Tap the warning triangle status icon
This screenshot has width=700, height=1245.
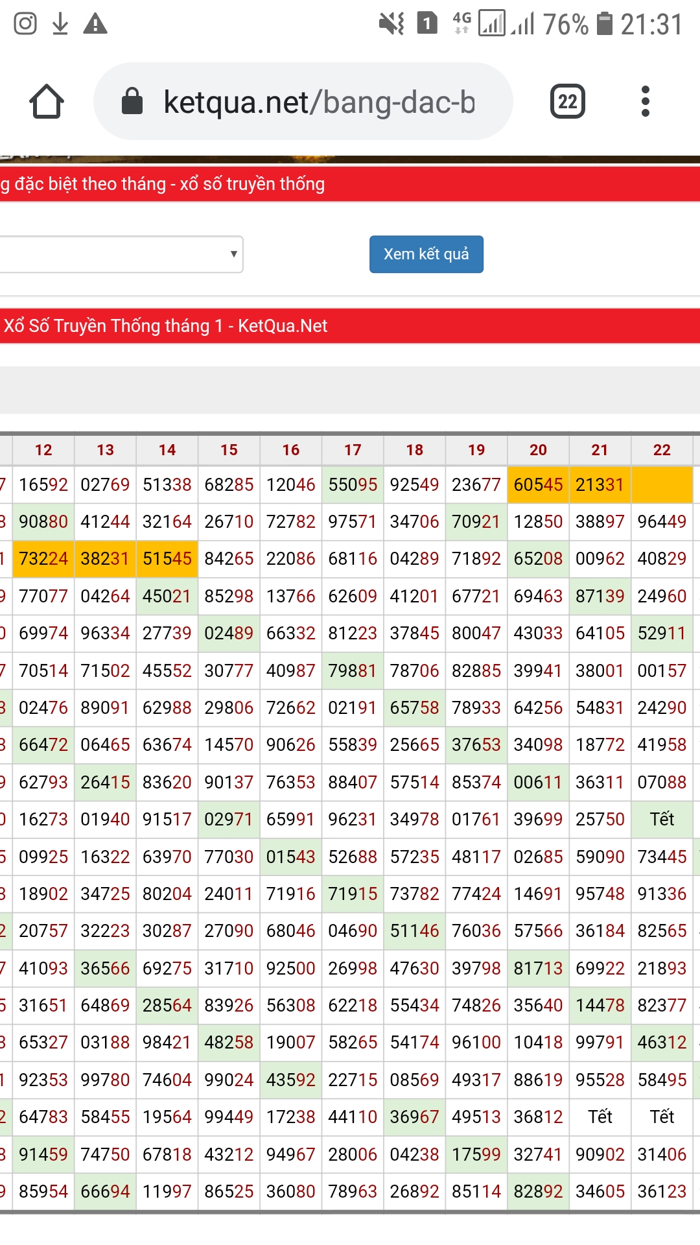tap(95, 25)
